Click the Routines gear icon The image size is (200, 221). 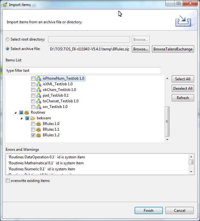click(26, 112)
